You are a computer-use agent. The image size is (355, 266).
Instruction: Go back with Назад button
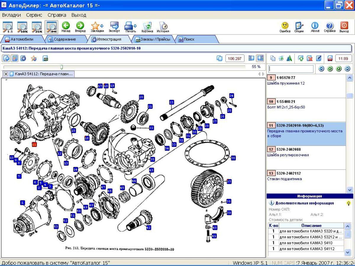point(66,27)
